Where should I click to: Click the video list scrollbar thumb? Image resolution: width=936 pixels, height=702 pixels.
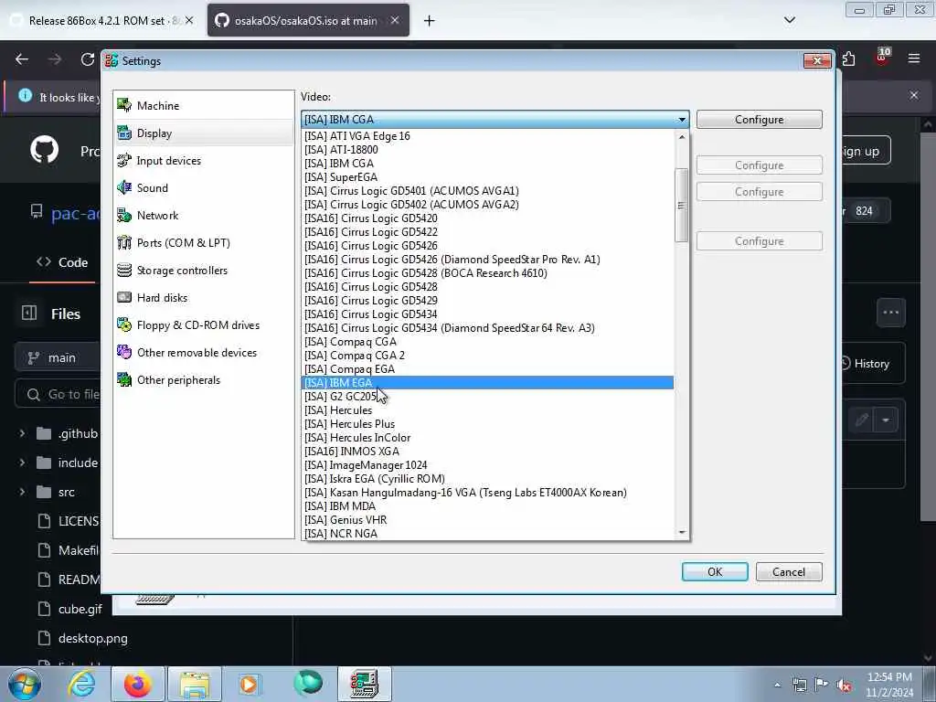[x=682, y=206]
